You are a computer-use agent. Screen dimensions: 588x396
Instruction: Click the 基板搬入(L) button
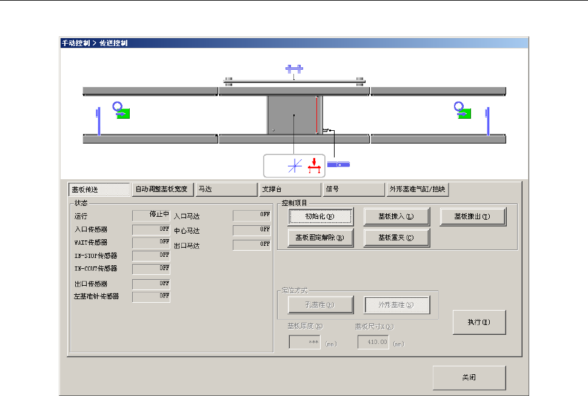397,217
